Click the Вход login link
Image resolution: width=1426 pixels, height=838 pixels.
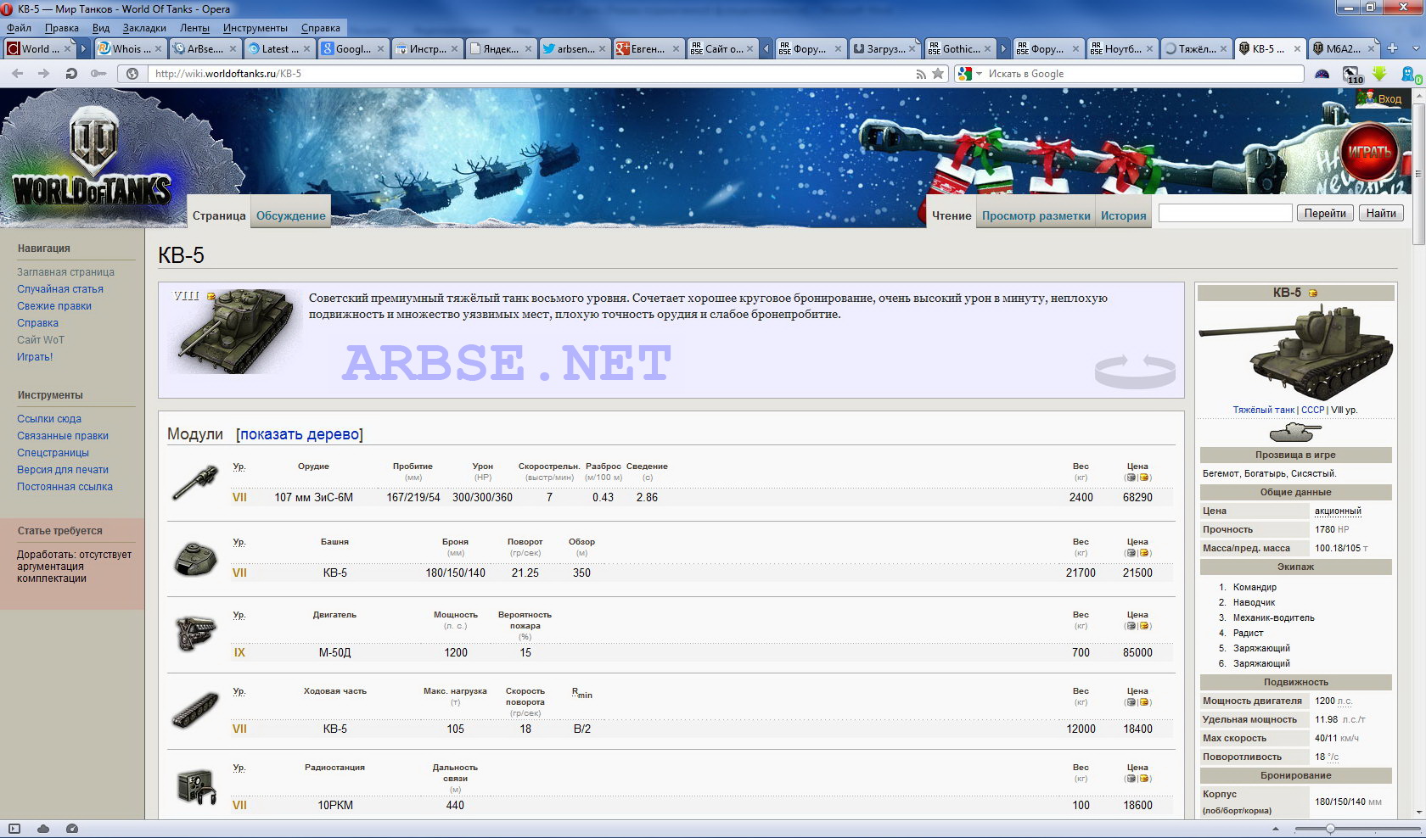(x=1390, y=99)
